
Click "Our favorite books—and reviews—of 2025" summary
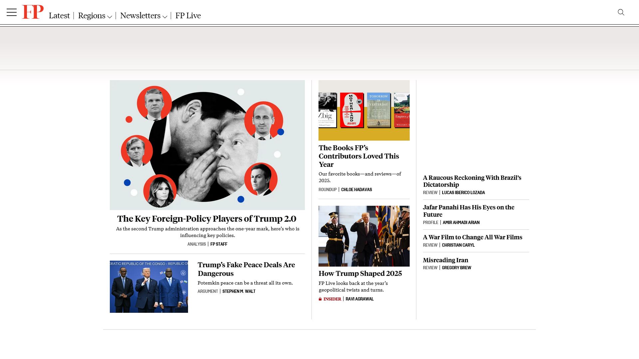point(360,177)
